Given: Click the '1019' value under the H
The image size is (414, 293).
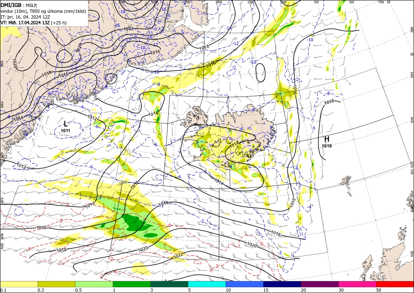Looking at the screenshot, I should pyautogui.click(x=327, y=146).
